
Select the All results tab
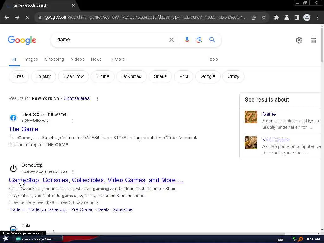coord(14,59)
